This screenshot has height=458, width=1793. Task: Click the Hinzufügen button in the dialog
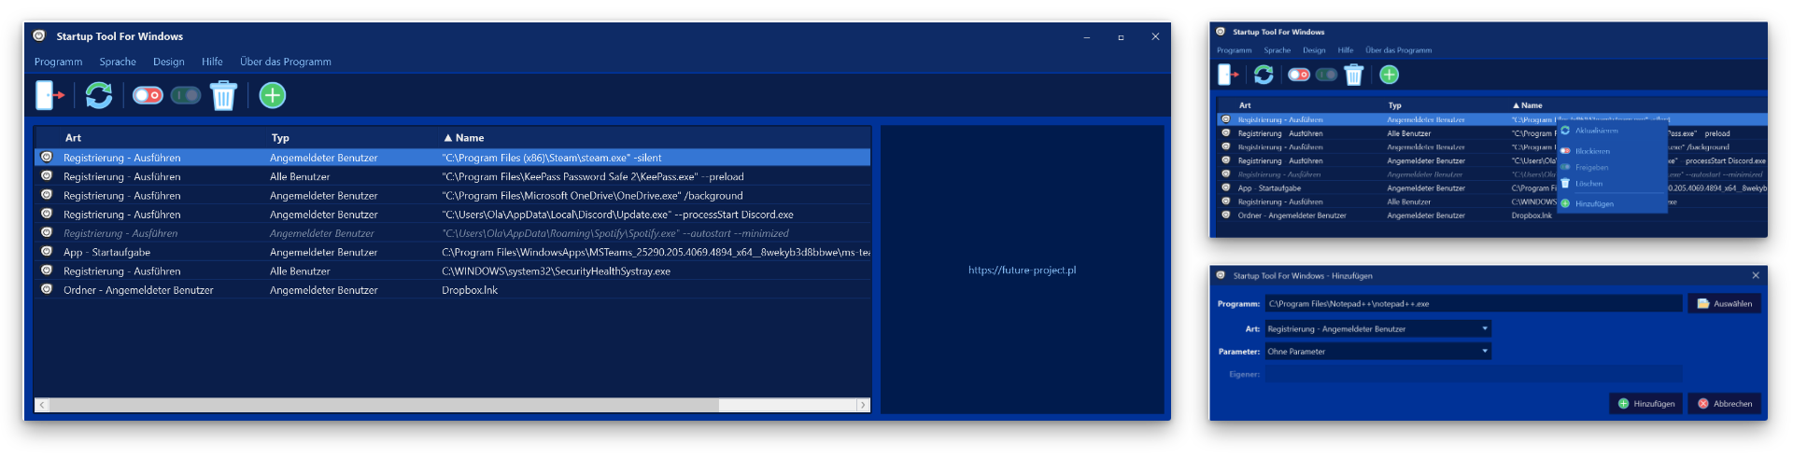pos(1645,404)
